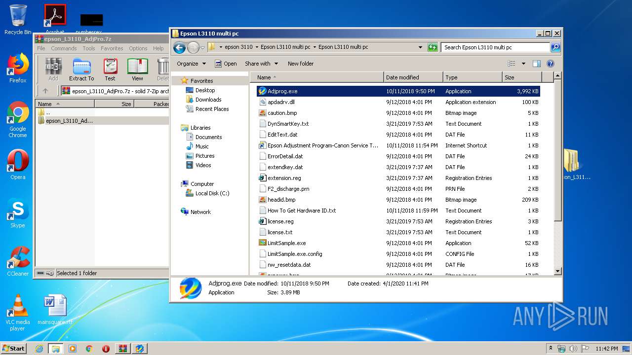Select Recent Places in navigation pane
632x355 pixels.
(212, 109)
